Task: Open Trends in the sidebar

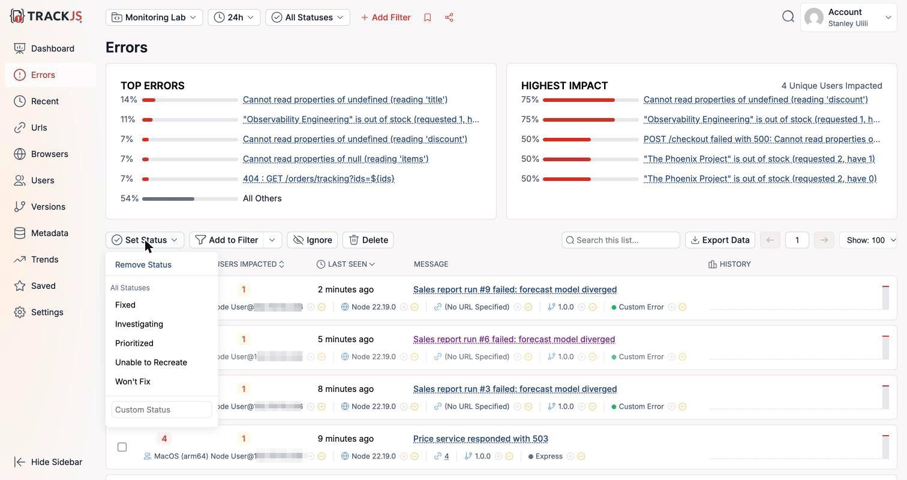Action: pyautogui.click(x=44, y=259)
